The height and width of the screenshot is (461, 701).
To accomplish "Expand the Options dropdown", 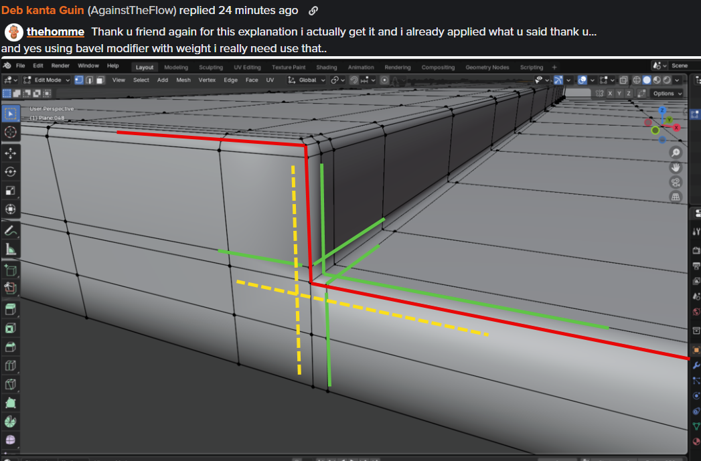I will (x=667, y=94).
